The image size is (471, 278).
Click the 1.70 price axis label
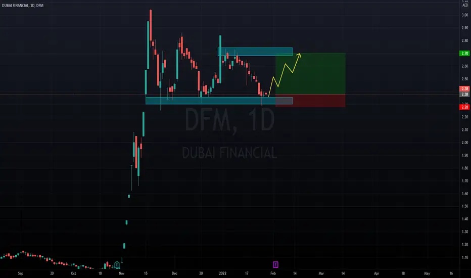click(465, 181)
